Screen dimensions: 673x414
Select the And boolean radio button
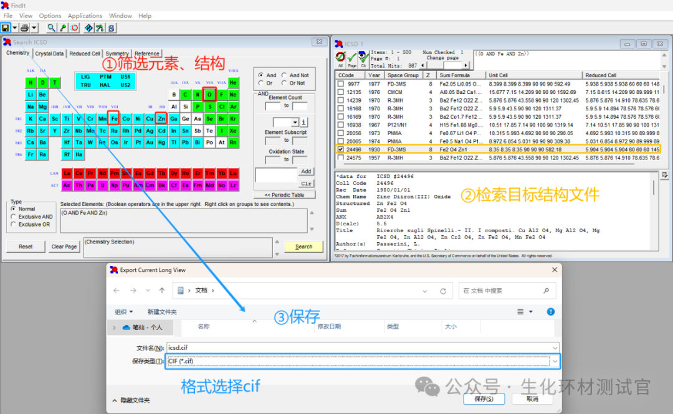(x=261, y=75)
